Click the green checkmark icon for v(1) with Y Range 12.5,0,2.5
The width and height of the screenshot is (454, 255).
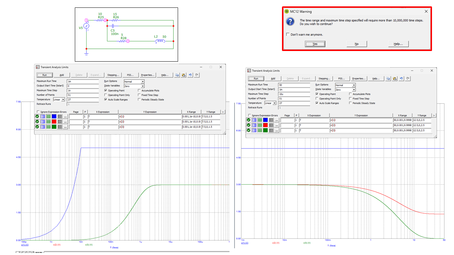pyautogui.click(x=248, y=120)
